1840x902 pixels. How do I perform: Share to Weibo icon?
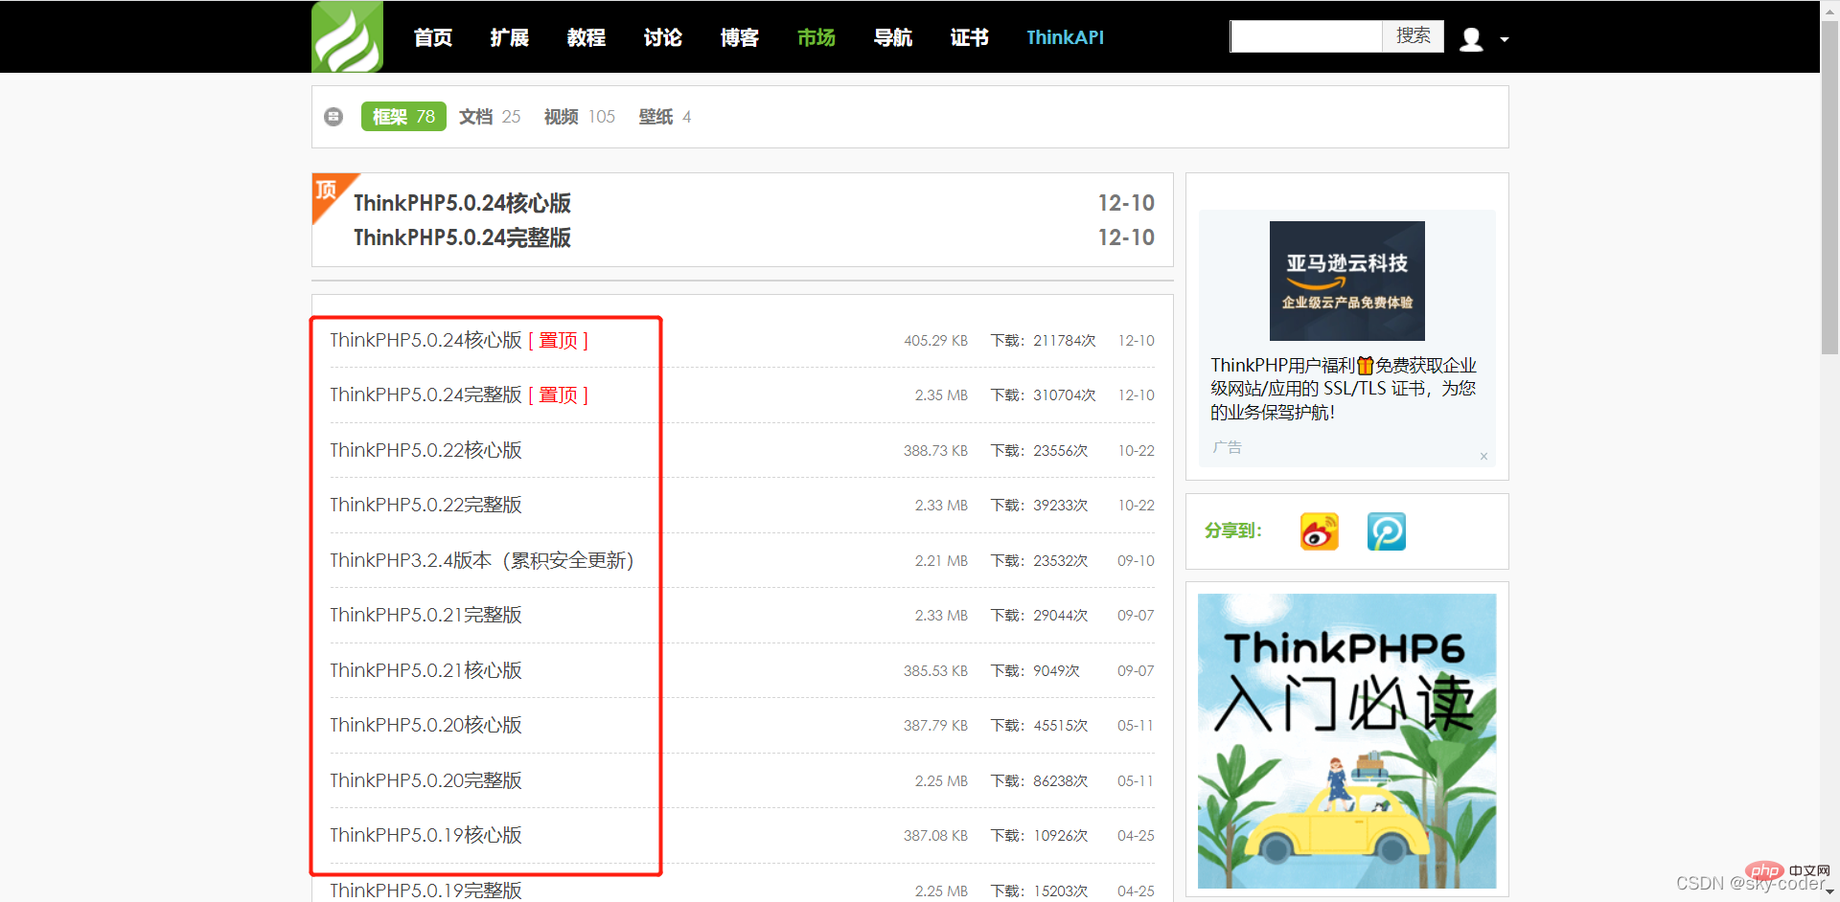(1319, 531)
